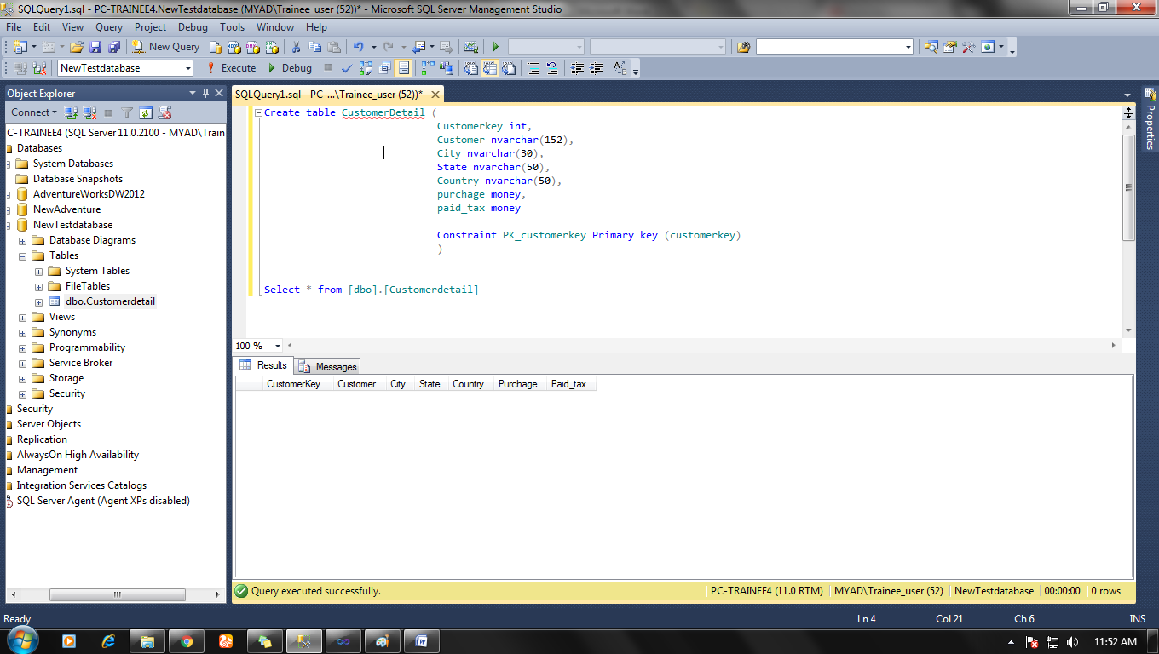Expand the Programmability node
The image size is (1159, 654).
(22, 347)
